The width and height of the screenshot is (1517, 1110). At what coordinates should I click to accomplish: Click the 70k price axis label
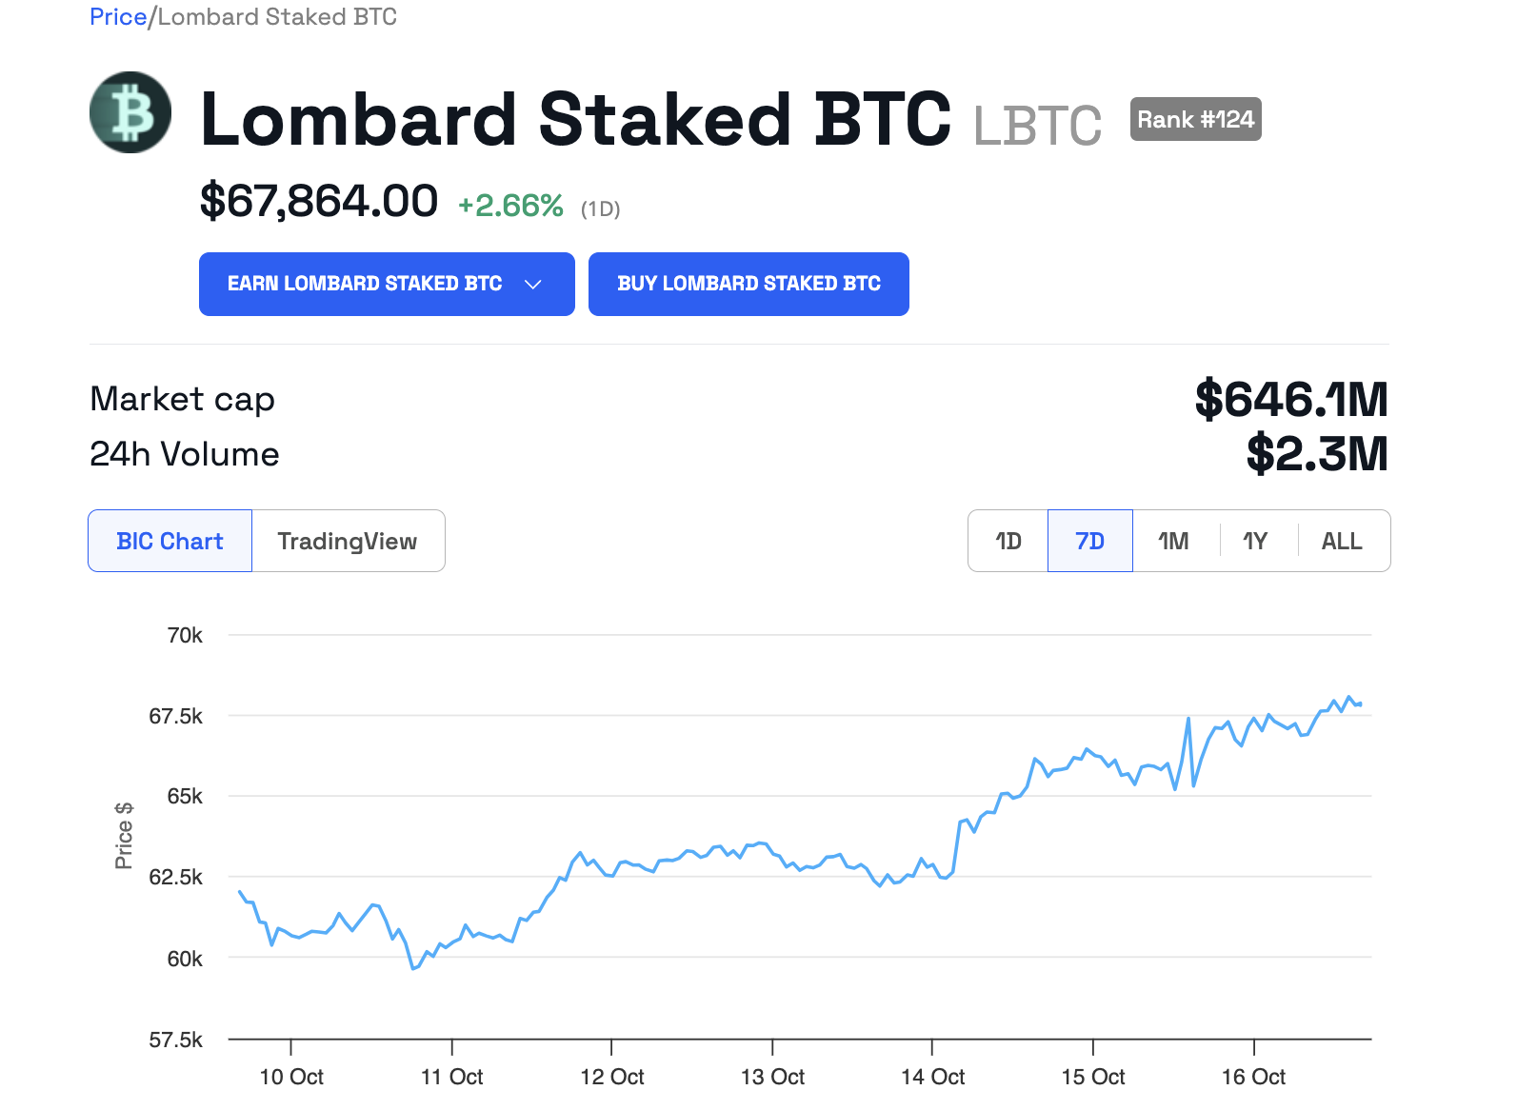point(185,635)
